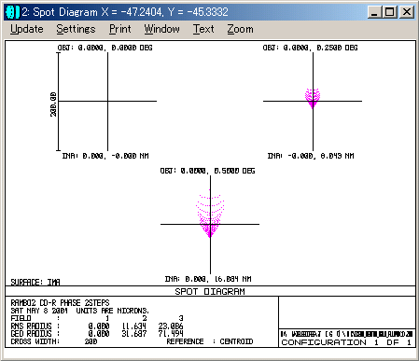Click the GEO RADIUS data row
This screenshot has height=361, width=419.
[x=97, y=334]
